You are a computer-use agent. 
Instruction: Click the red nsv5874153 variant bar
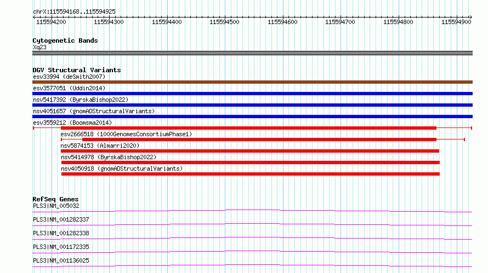[250, 151]
